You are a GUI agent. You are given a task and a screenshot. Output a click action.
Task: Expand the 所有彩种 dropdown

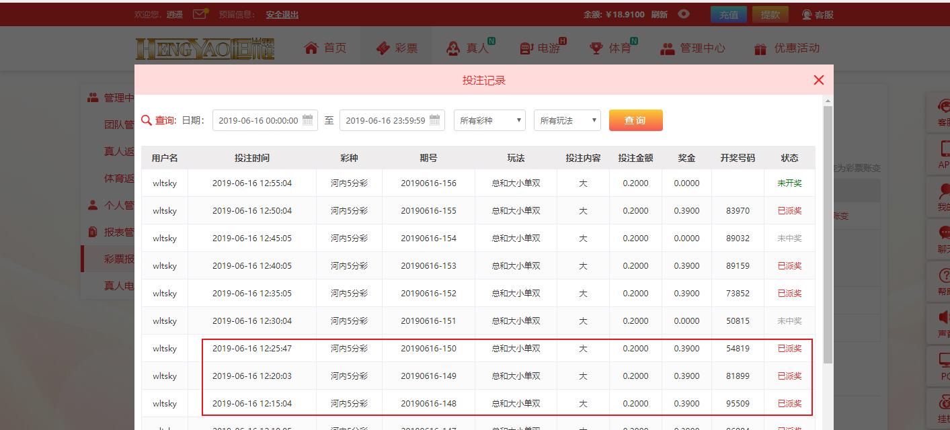pos(489,120)
